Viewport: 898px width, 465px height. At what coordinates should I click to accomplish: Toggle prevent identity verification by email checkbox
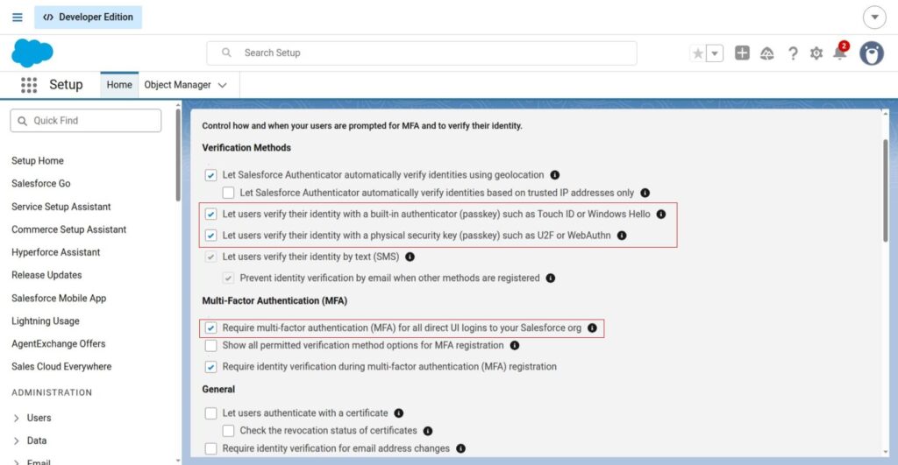coord(229,278)
